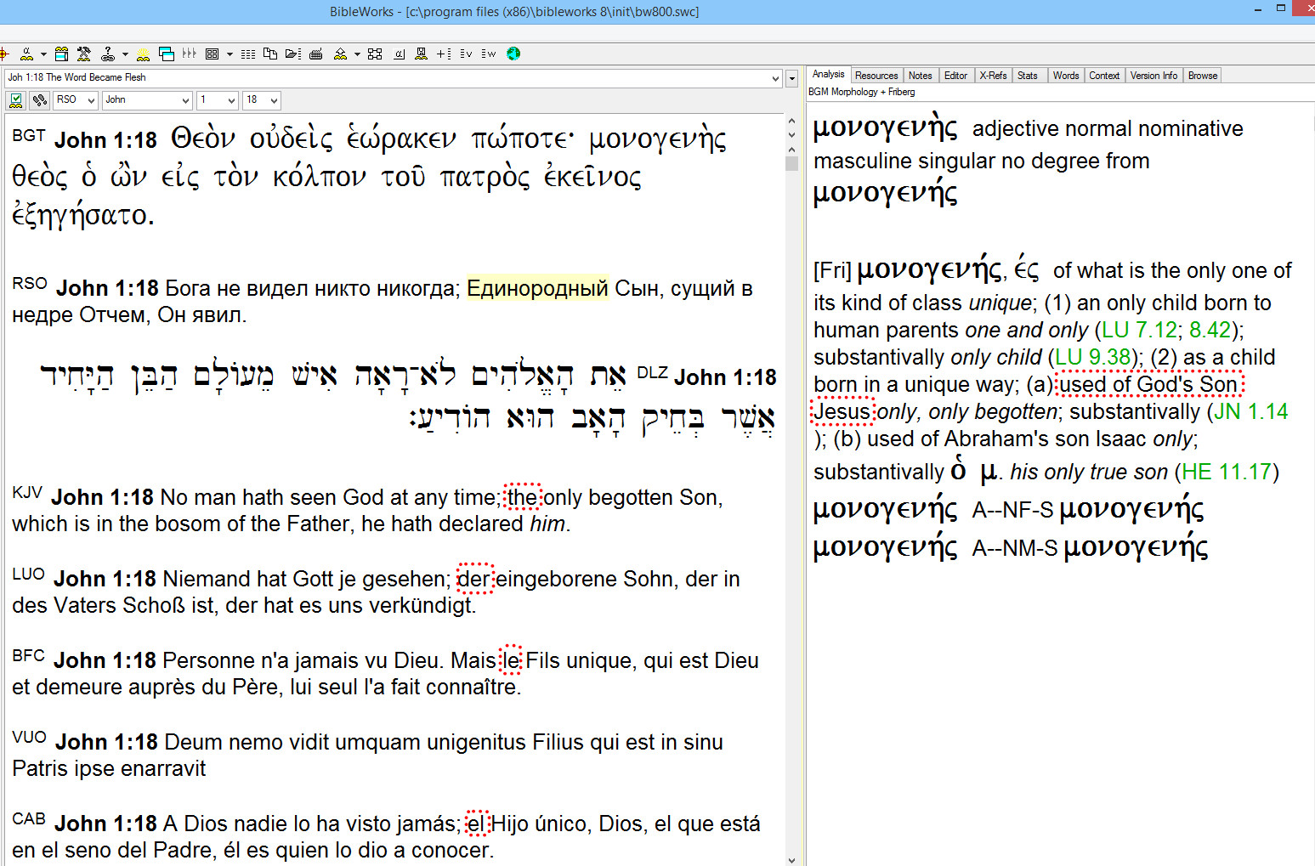Click the CAB version label
This screenshot has height=866, width=1315.
29,818
